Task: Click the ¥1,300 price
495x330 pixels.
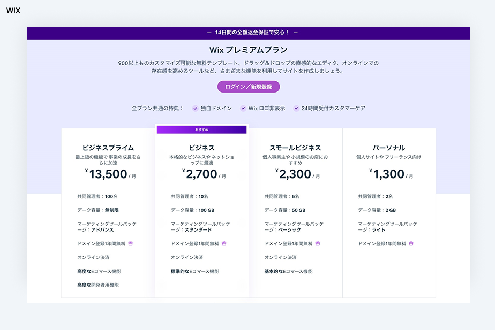Action: coord(391,174)
